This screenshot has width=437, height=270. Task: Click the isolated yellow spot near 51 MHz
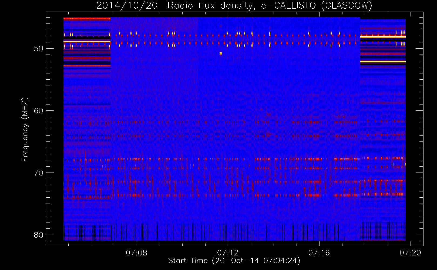coord(221,53)
